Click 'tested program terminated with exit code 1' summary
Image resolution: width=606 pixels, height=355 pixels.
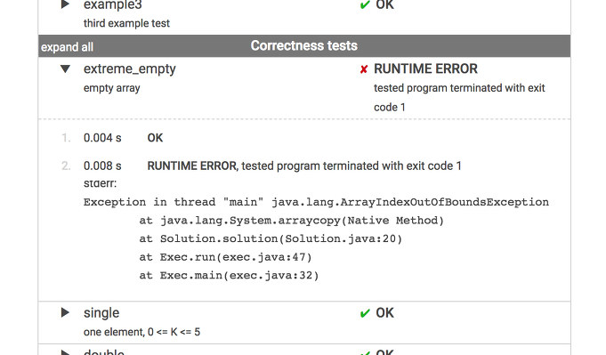click(459, 97)
